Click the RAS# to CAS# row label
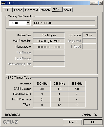 pyautogui.click(x=22, y=94)
